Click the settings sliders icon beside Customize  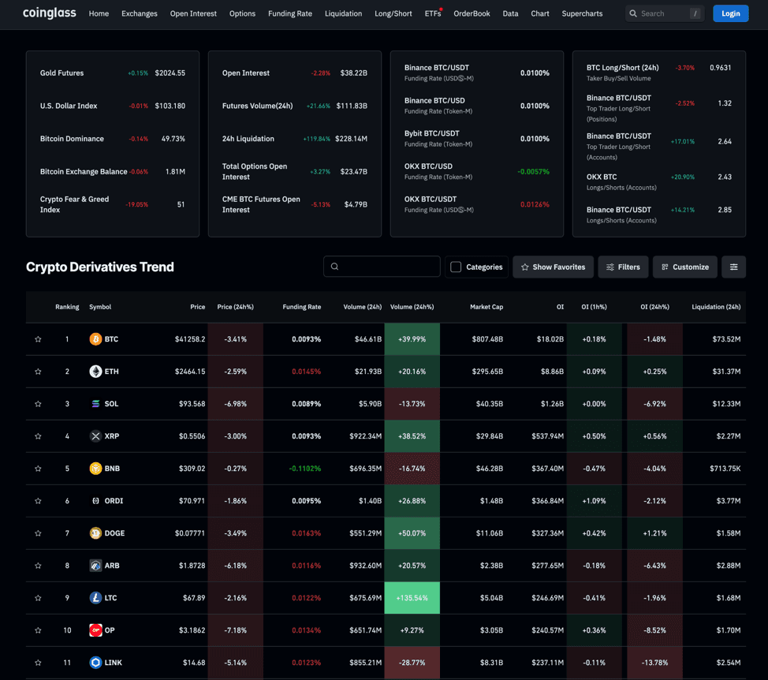[733, 267]
